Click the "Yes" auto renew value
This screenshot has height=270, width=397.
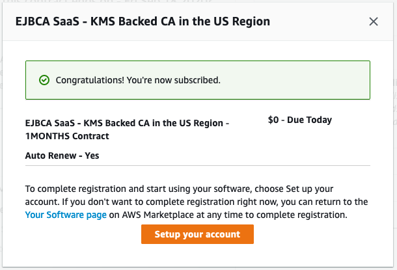click(x=92, y=156)
